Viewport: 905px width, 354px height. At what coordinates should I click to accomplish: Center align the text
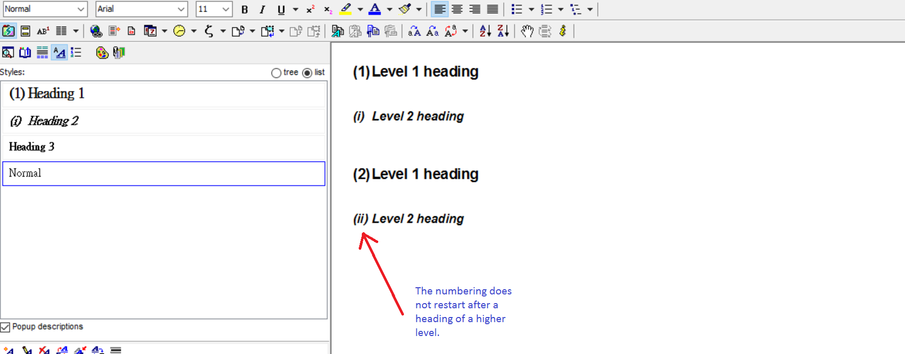[x=457, y=9]
